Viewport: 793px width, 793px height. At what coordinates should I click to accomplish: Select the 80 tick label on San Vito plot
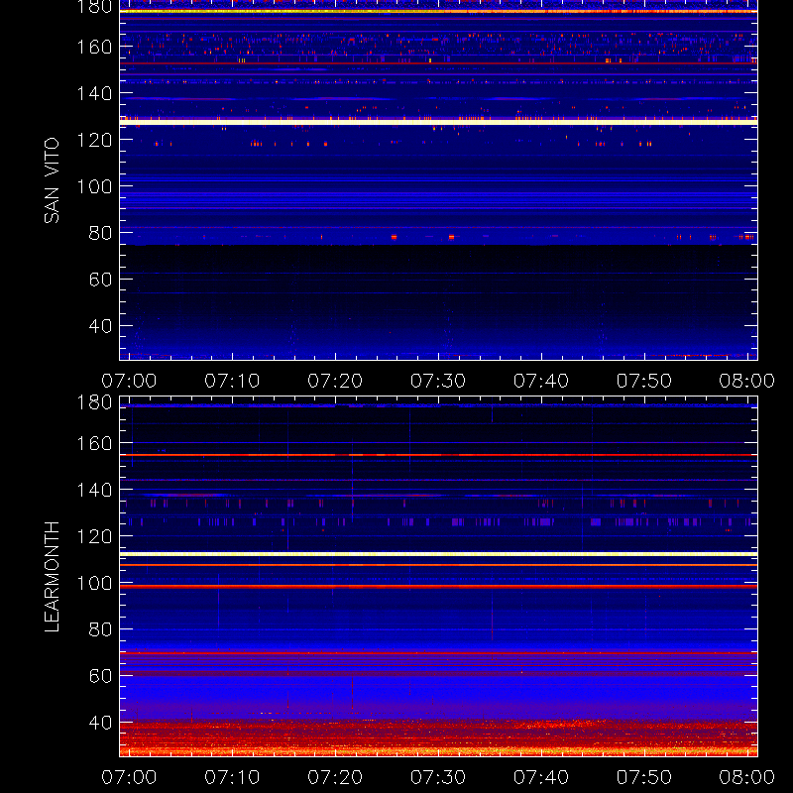tap(100, 233)
